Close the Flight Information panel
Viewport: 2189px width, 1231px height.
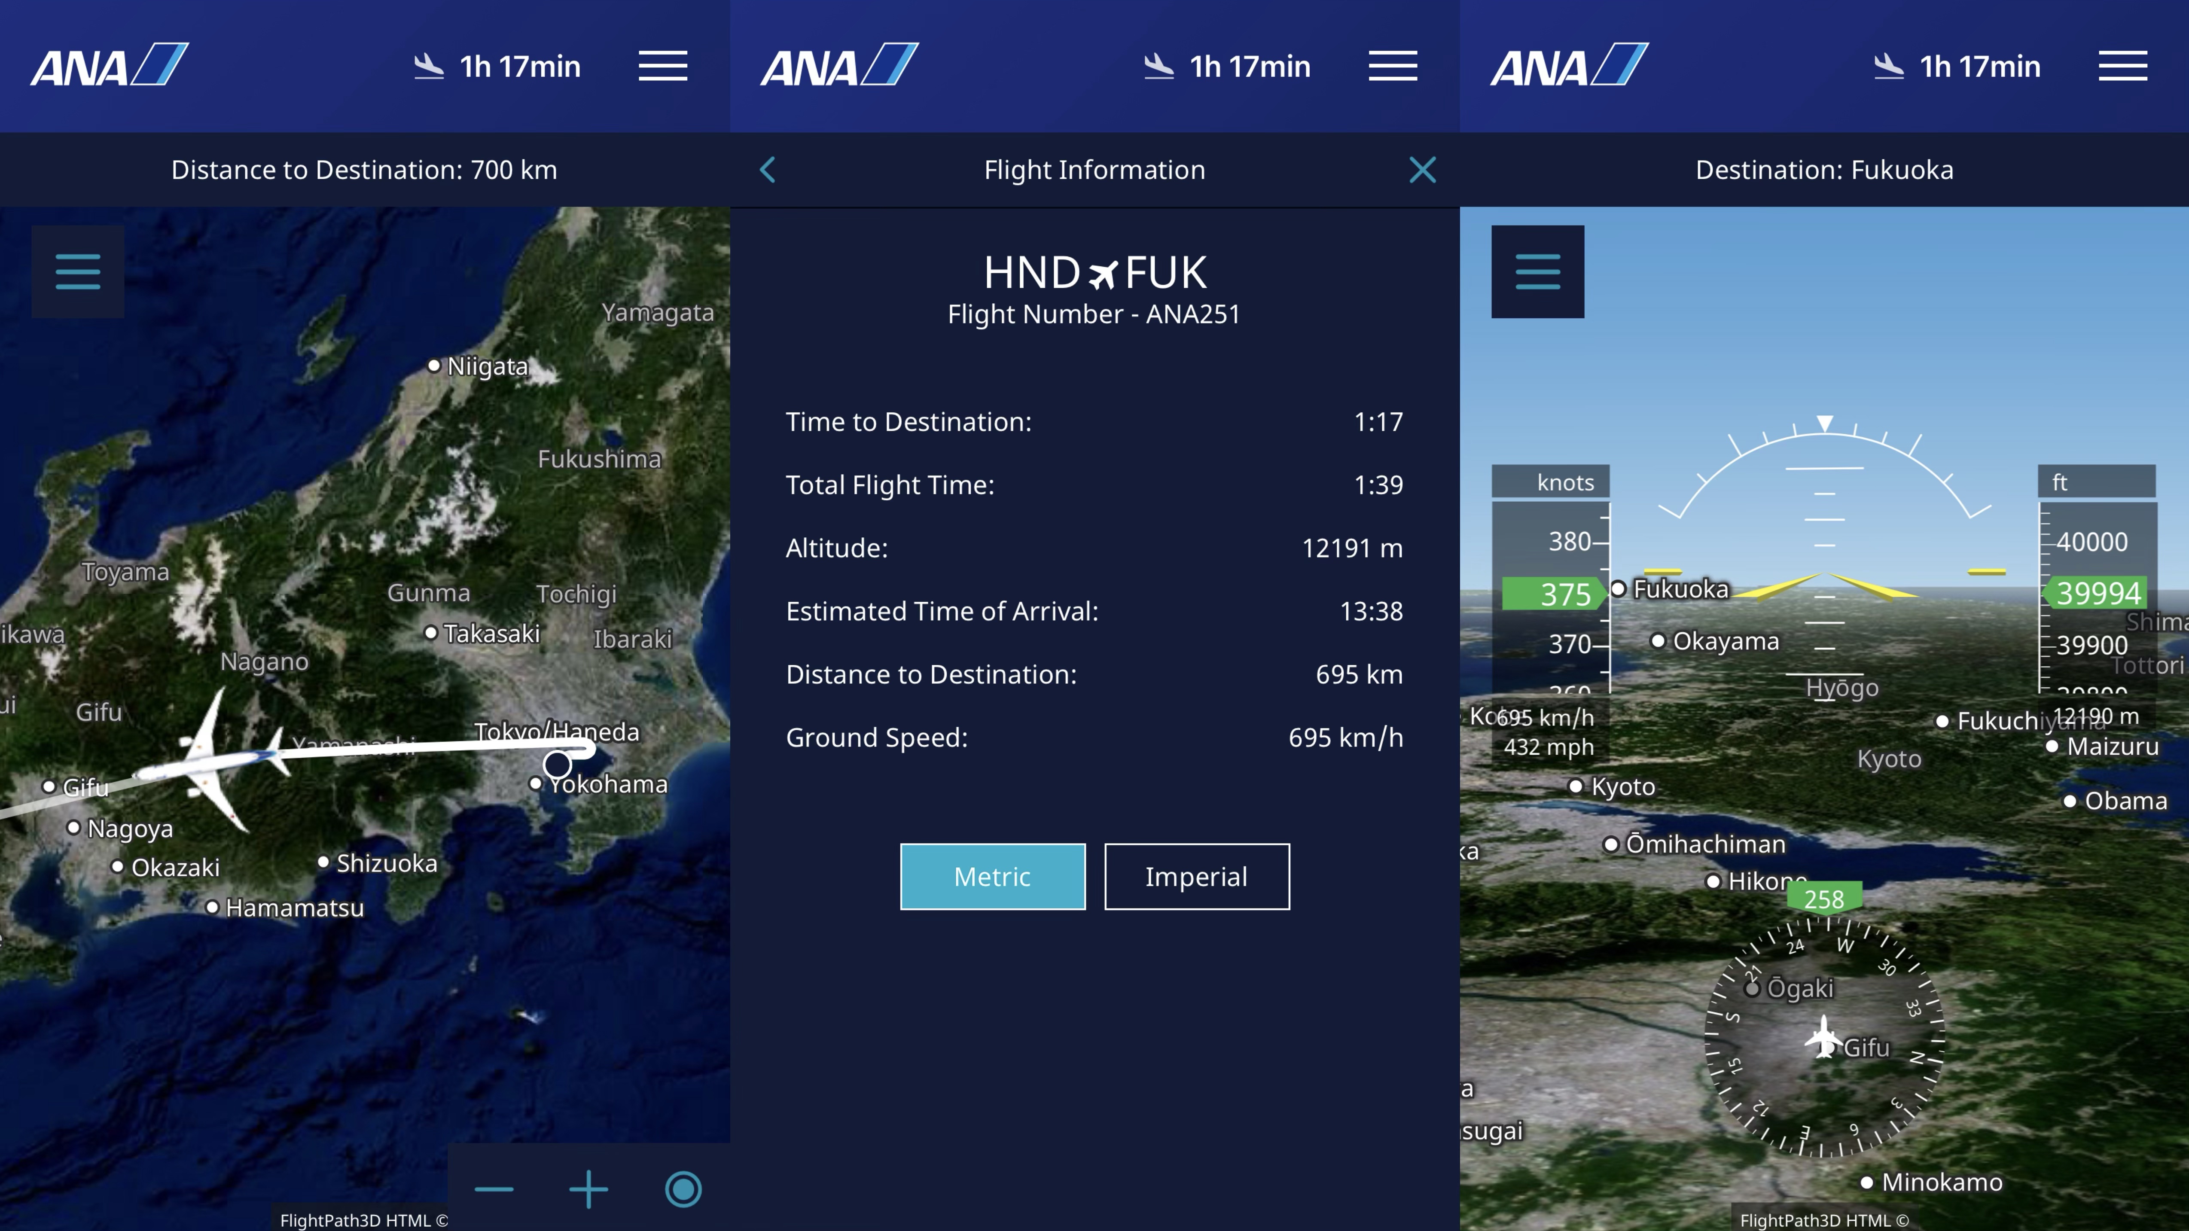[1423, 170]
